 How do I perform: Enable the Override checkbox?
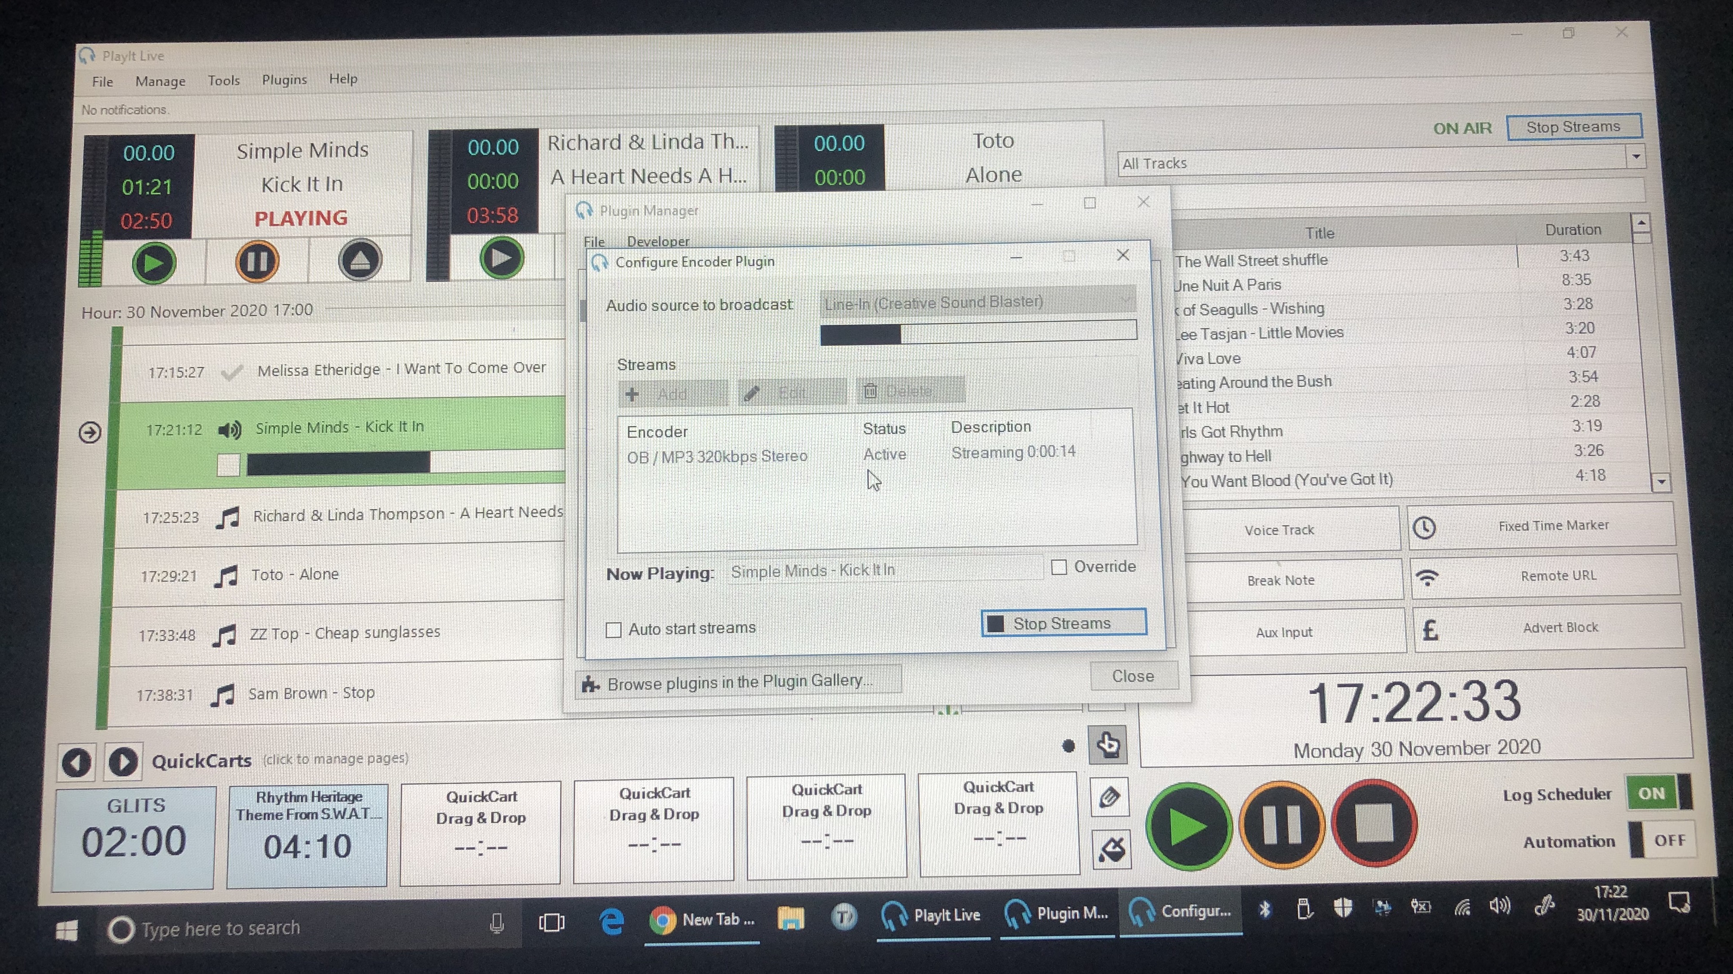click(x=1059, y=567)
